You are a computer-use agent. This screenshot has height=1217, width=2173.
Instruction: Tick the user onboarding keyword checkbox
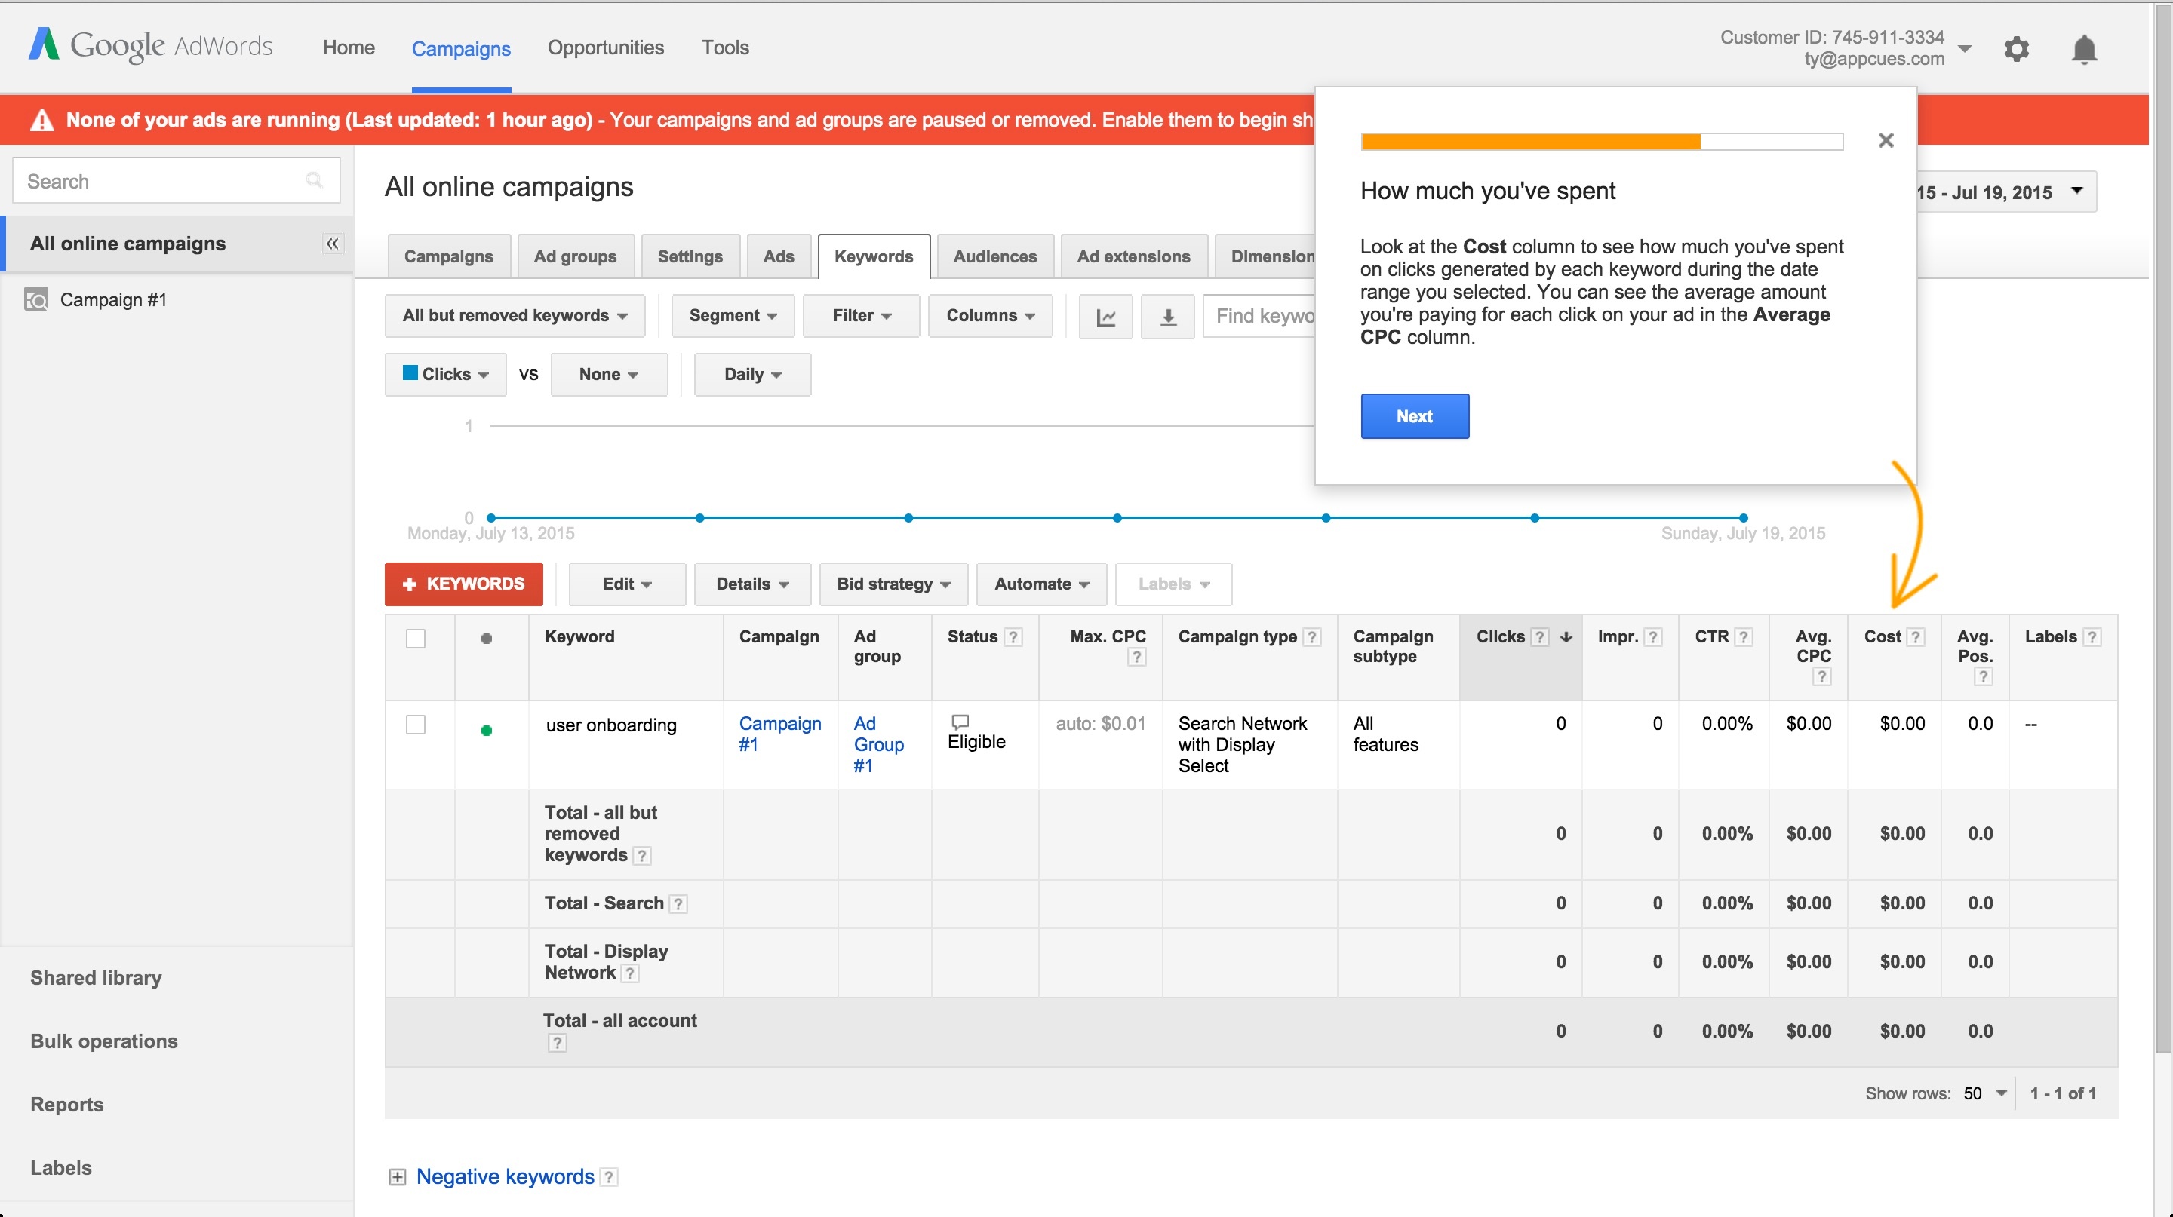(x=416, y=725)
